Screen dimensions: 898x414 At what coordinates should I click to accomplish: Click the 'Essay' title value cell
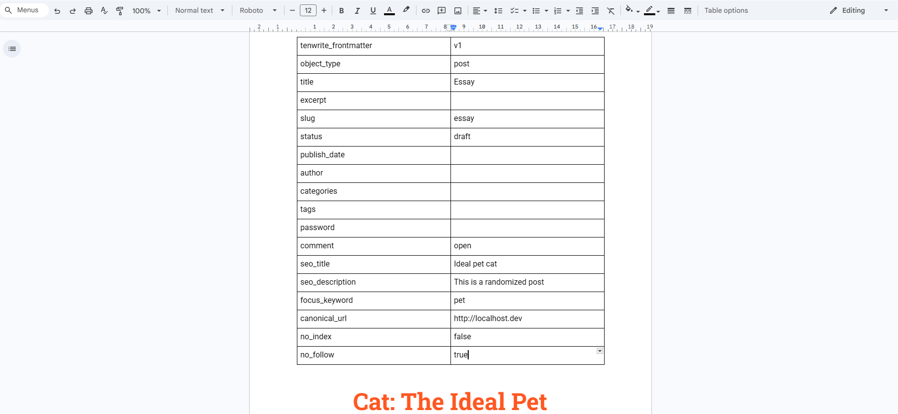527,82
